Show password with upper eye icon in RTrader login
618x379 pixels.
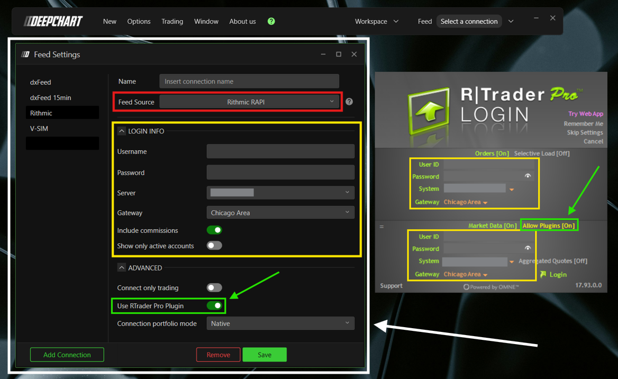528,176
